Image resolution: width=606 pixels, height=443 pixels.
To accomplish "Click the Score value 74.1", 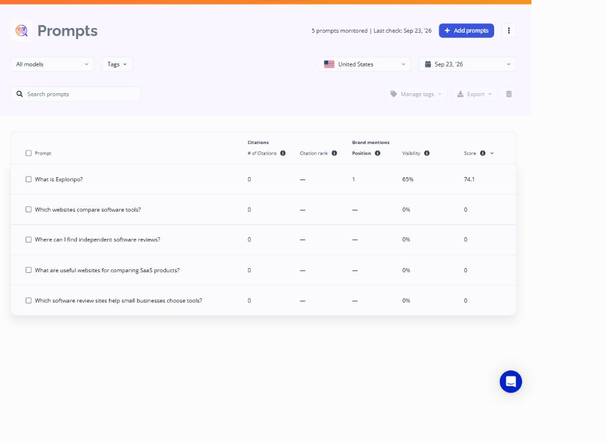I will [469, 180].
